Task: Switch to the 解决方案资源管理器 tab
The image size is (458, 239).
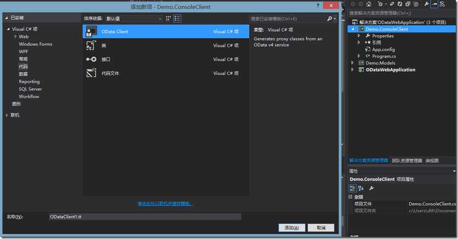Action: pyautogui.click(x=369, y=160)
